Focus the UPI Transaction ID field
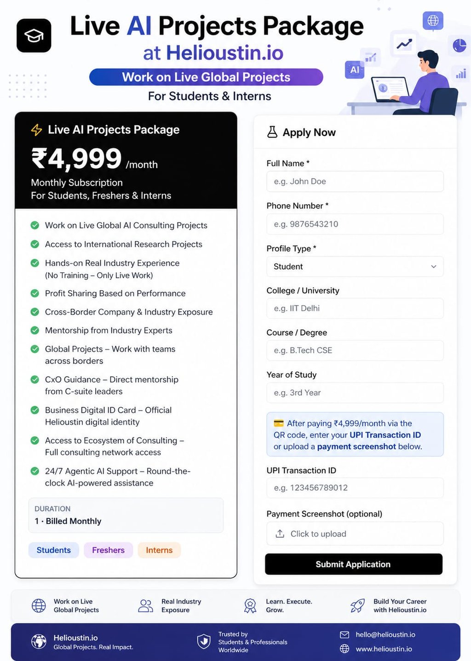Image resolution: width=471 pixels, height=661 pixels. point(355,488)
